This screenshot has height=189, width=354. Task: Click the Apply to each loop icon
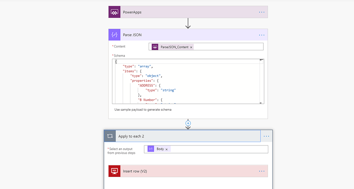(x=110, y=136)
